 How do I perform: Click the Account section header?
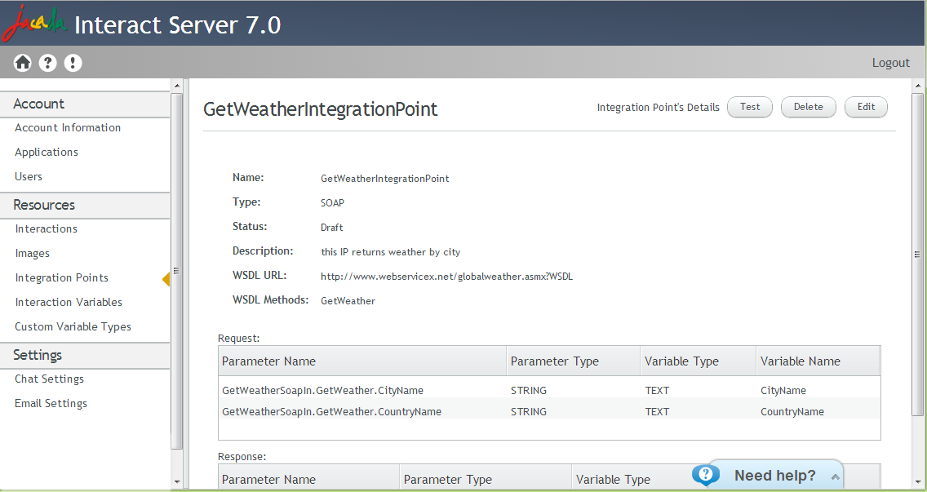pos(85,104)
